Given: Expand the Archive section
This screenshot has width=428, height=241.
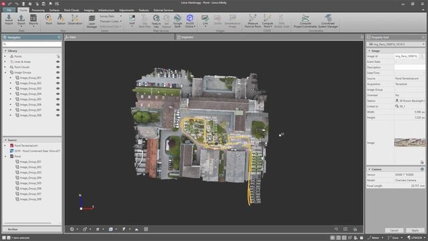Looking at the screenshot, I should (32, 229).
